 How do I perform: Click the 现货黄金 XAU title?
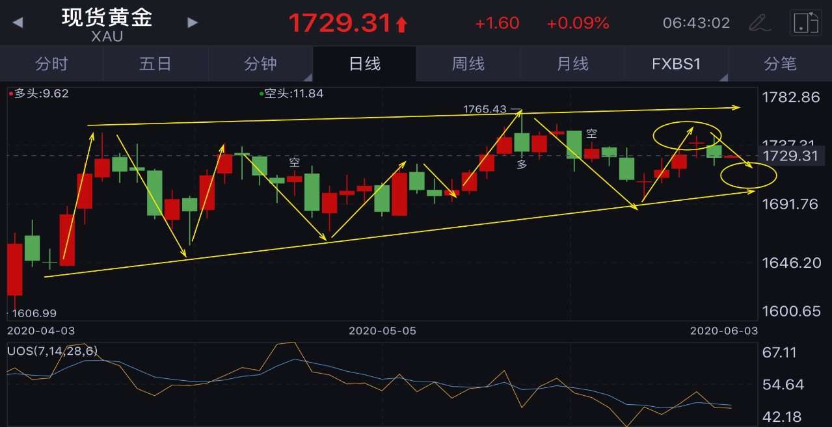pos(107,24)
